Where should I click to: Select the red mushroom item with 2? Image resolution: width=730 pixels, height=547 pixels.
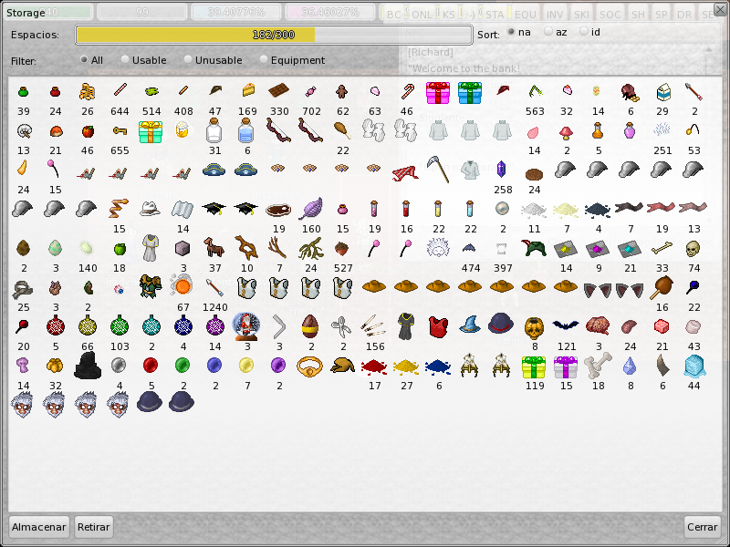pos(566,132)
